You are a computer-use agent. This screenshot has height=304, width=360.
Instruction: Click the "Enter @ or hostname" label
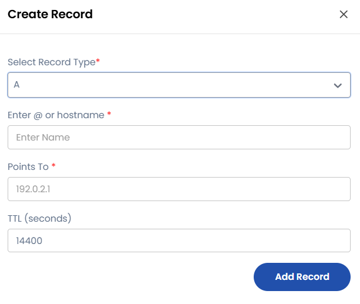click(56, 115)
